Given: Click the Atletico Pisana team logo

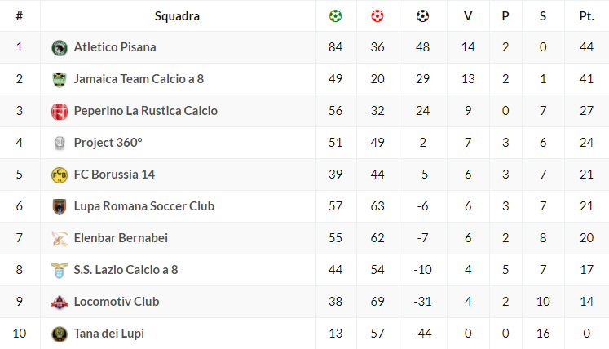Looking at the screenshot, I should (x=59, y=47).
